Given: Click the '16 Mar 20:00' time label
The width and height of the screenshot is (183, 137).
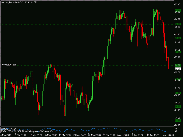Looking at the screenshot, I should pyautogui.click(x=51, y=135).
